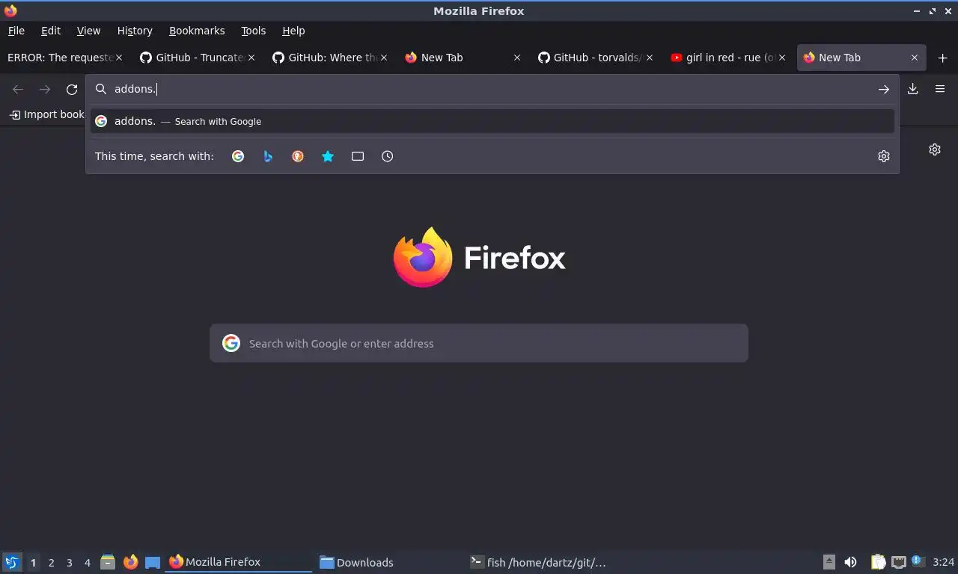Open volume control in system tray

click(851, 562)
